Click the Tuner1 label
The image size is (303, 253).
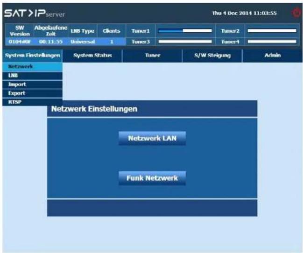click(x=141, y=31)
